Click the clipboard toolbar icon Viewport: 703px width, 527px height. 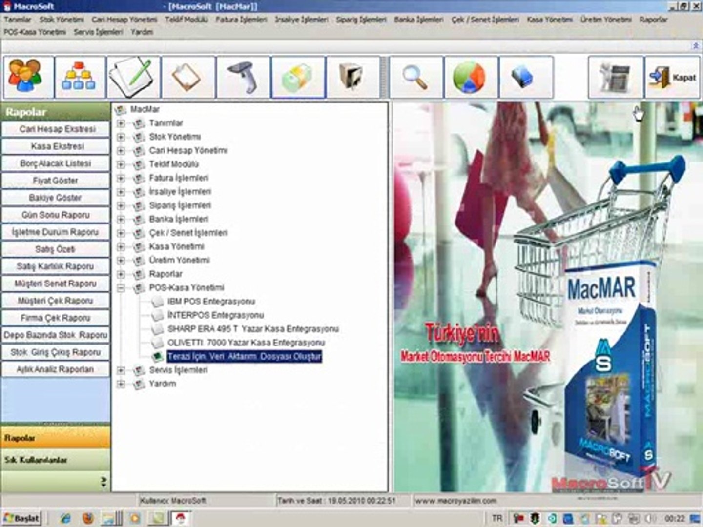[188, 77]
